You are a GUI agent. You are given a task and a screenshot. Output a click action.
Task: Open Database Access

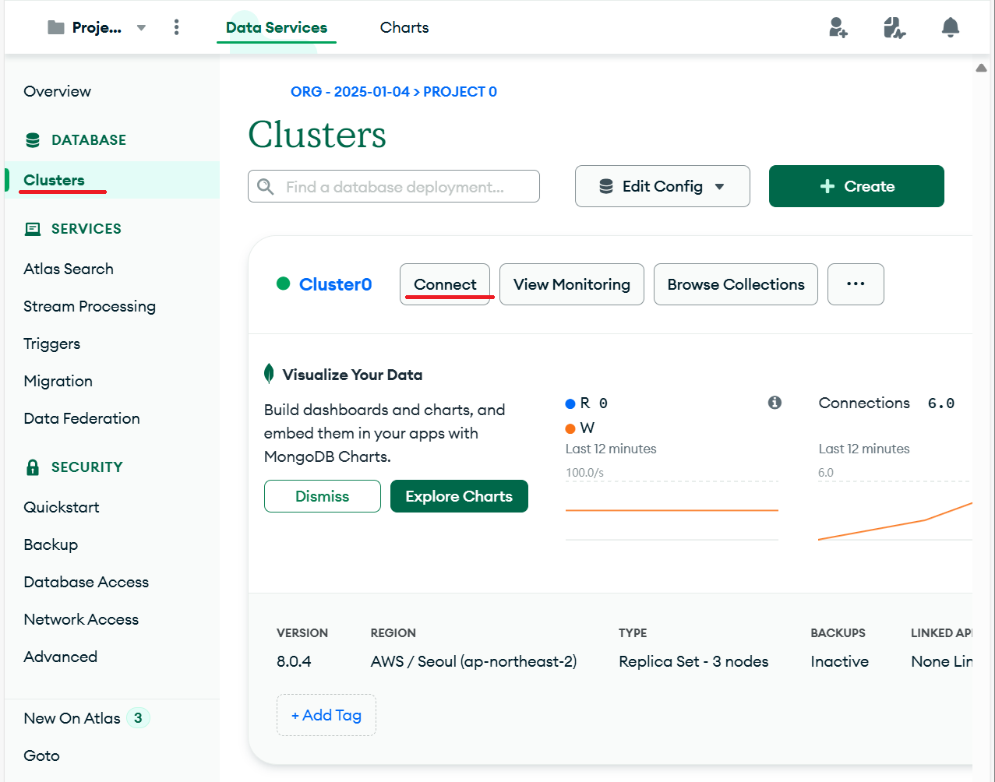pyautogui.click(x=86, y=582)
